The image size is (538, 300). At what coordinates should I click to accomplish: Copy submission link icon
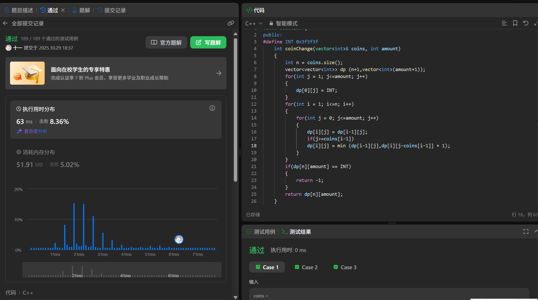[230, 23]
